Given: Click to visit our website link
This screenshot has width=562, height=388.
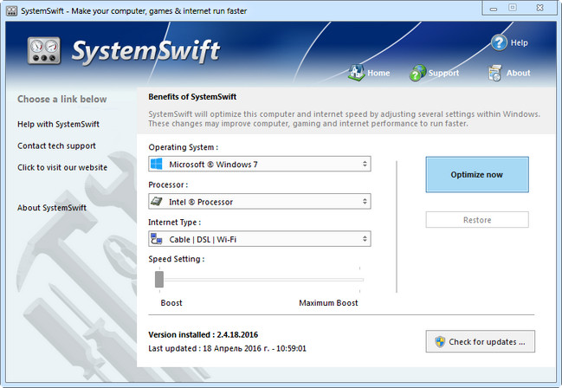Looking at the screenshot, I should coord(62,167).
